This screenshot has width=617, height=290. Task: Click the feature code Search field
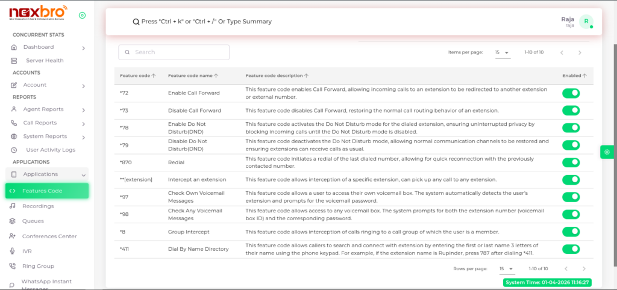[174, 52]
